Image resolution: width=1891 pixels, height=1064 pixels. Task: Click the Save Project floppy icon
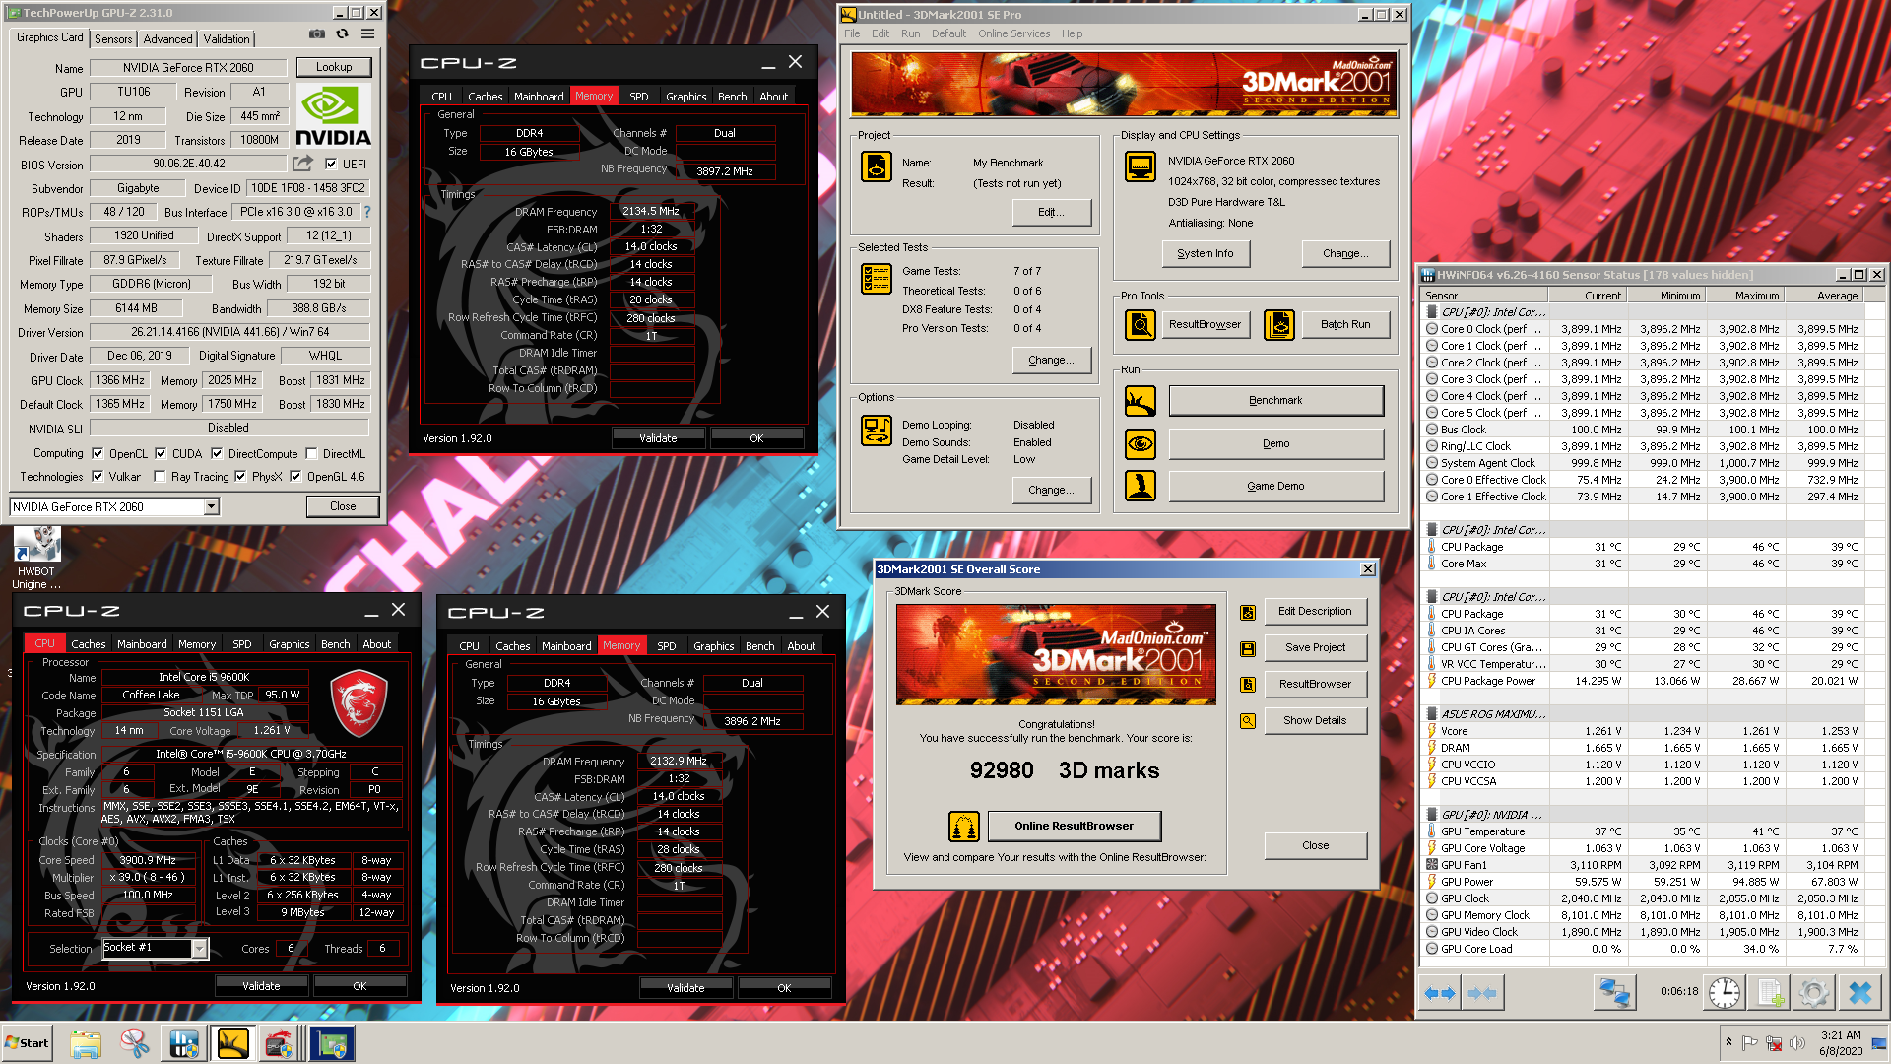1248,649
